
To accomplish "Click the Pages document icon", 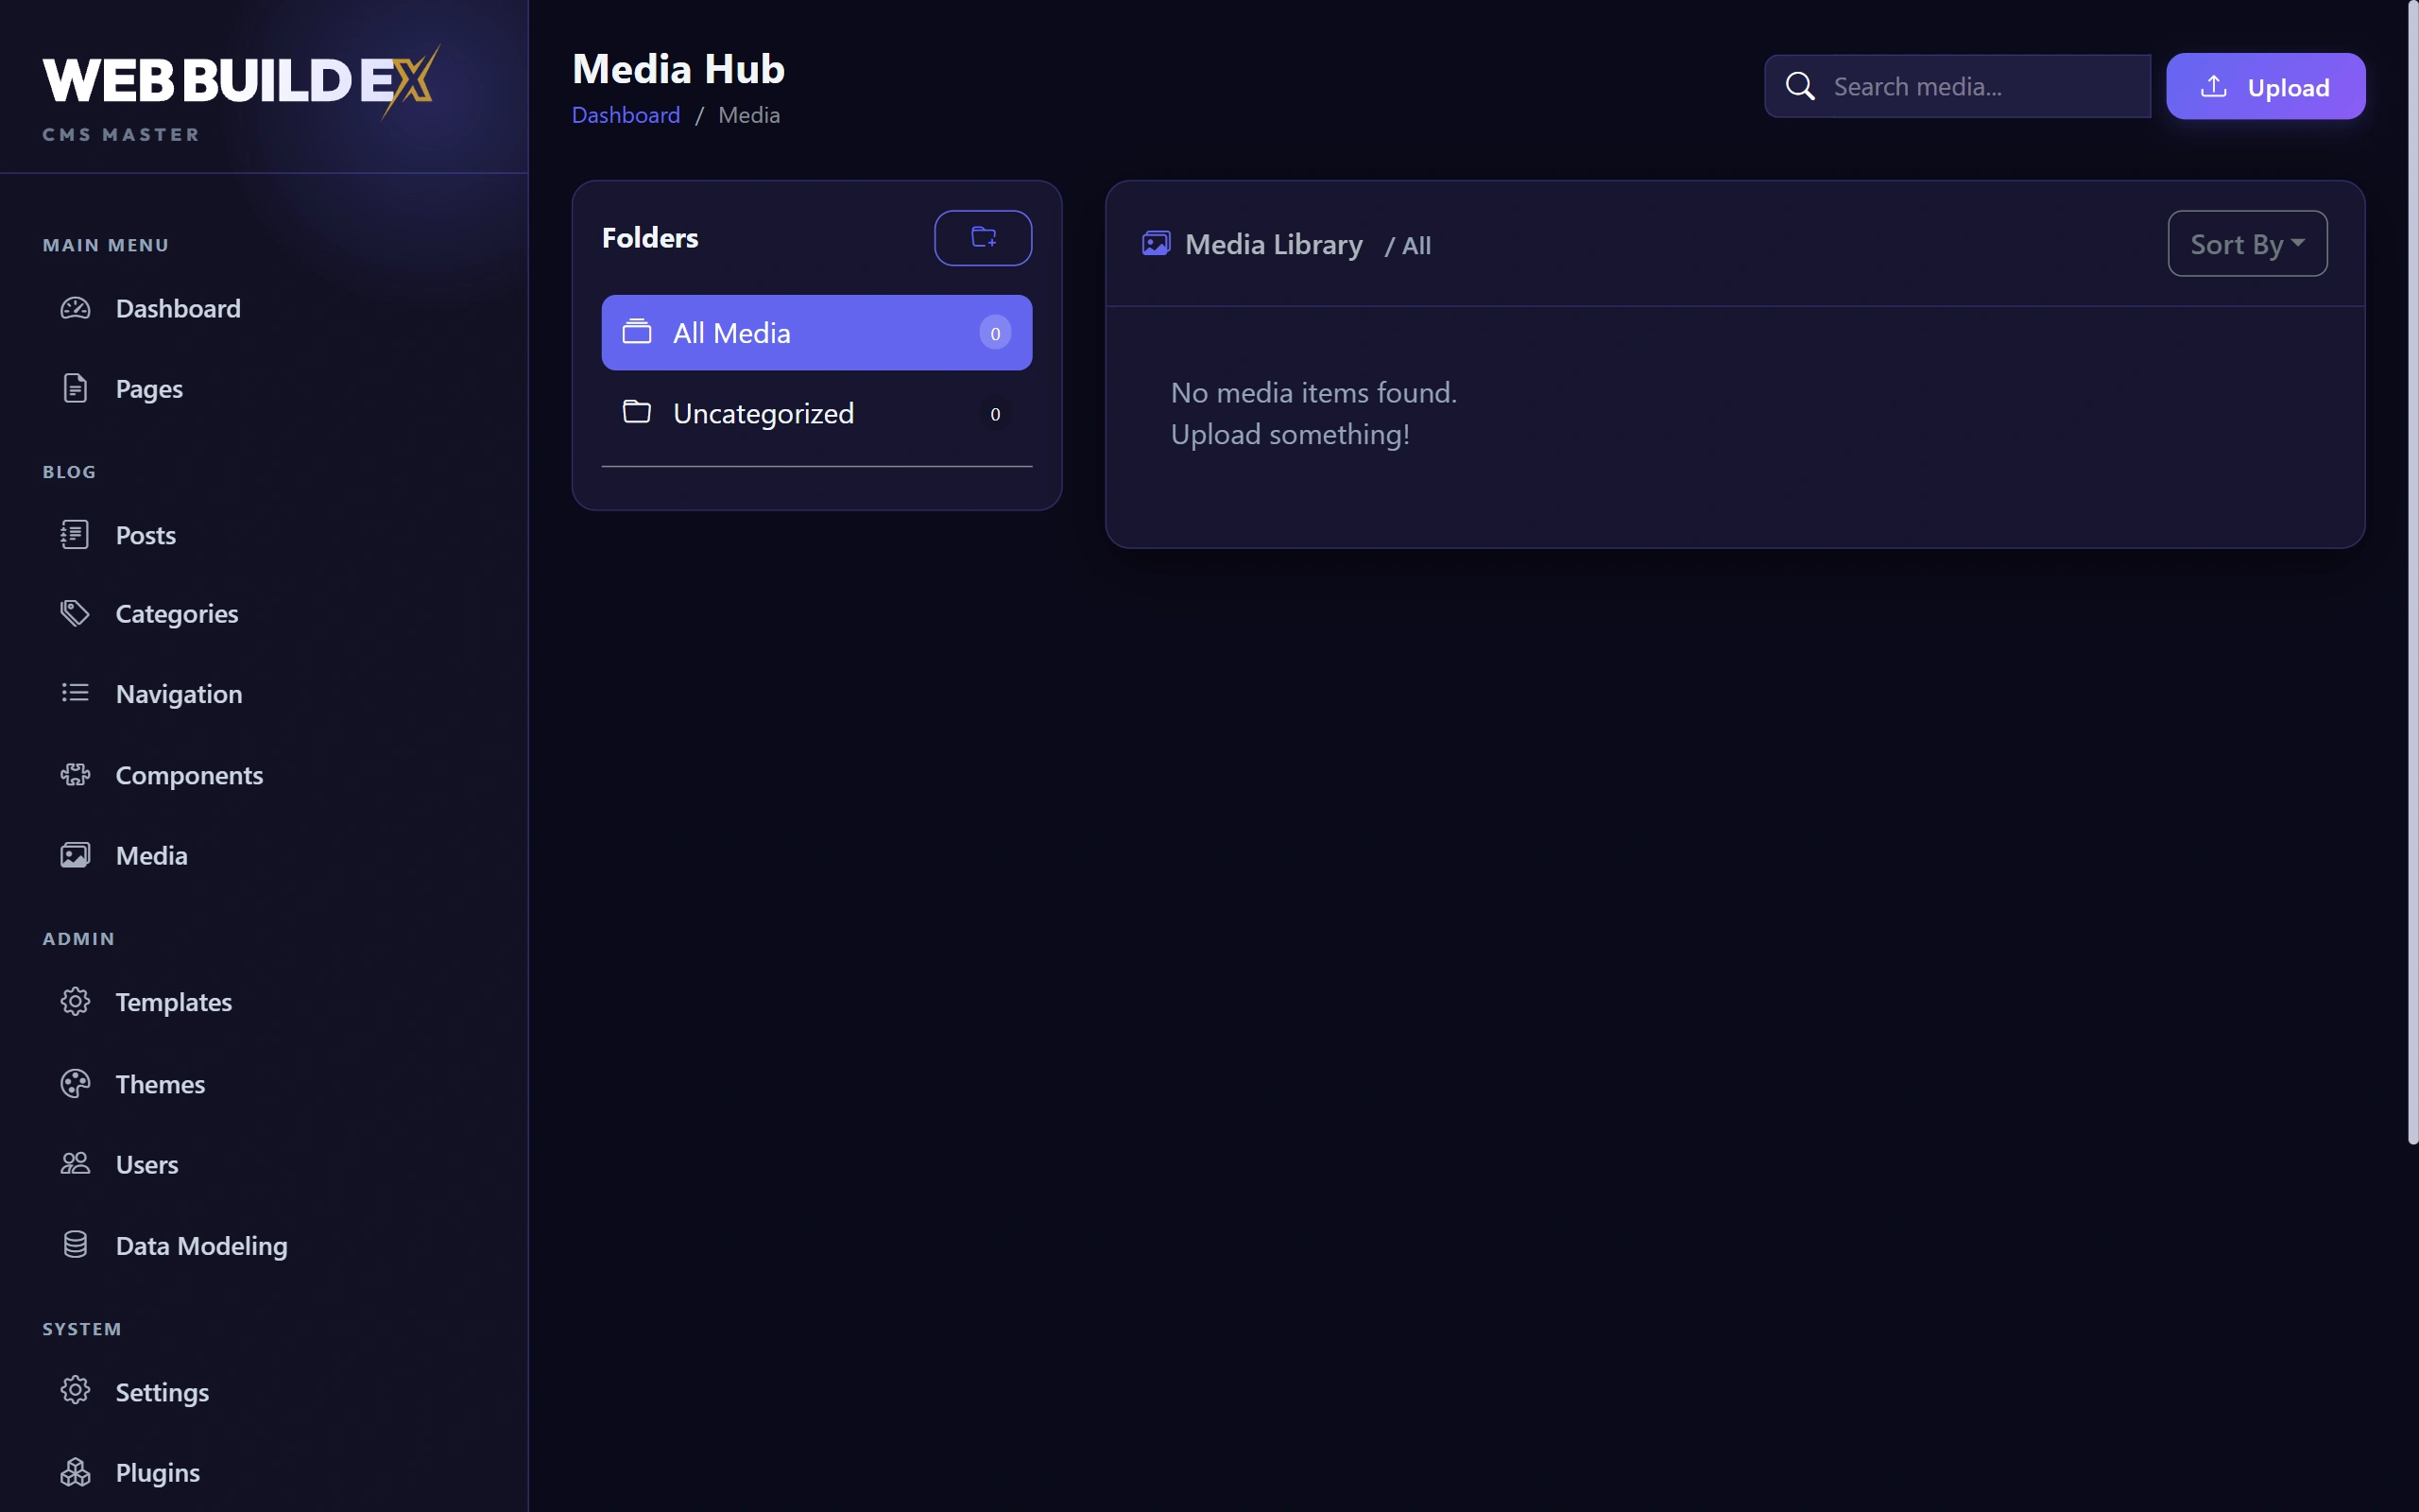I will click(75, 388).
